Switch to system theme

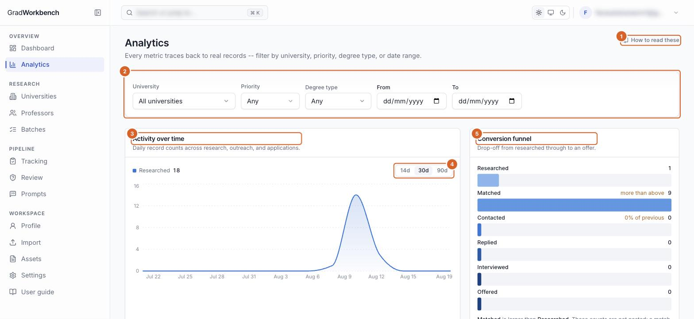[551, 13]
